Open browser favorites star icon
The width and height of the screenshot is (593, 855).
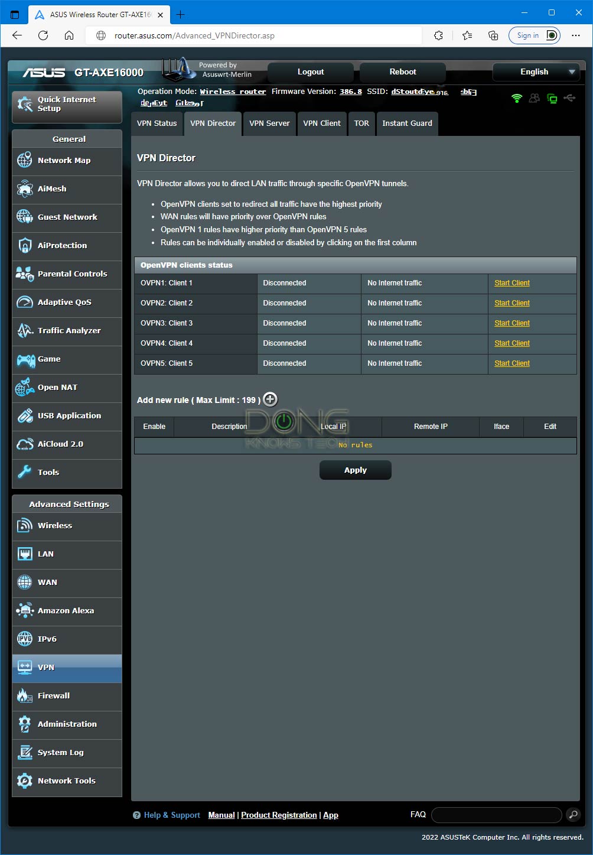[467, 35]
